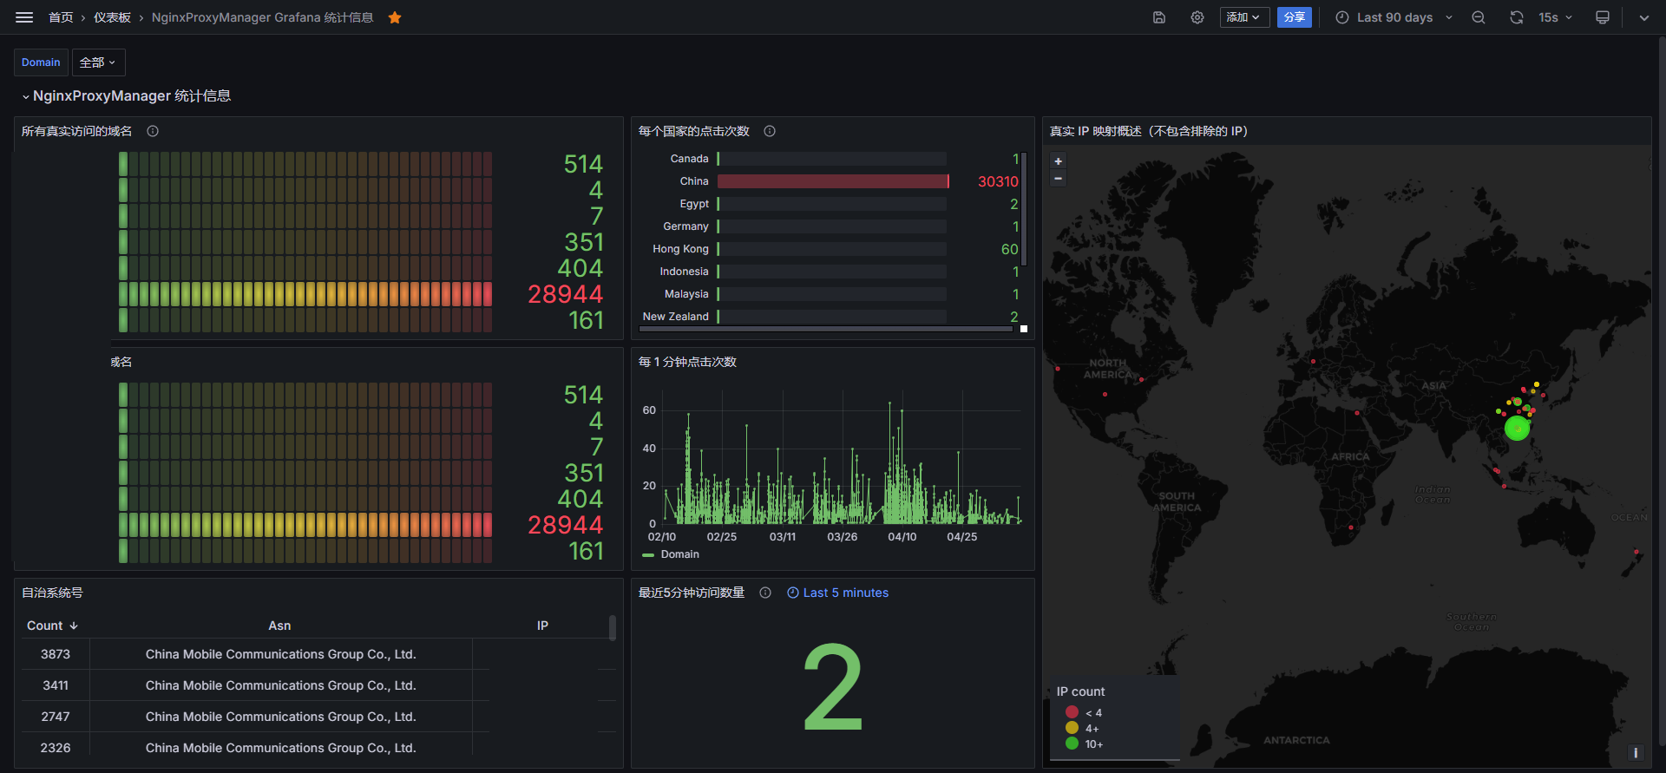
Task: Show info for 每个国家的点击次数 panel
Action: (770, 131)
